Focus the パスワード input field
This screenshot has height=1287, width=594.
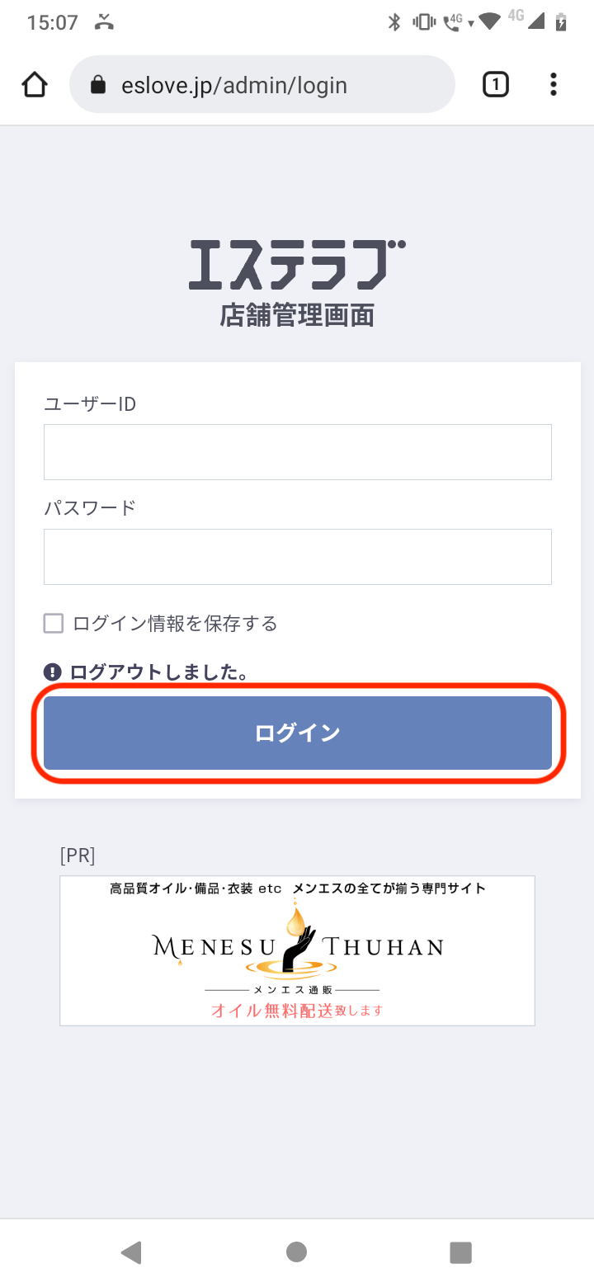pyautogui.click(x=297, y=557)
